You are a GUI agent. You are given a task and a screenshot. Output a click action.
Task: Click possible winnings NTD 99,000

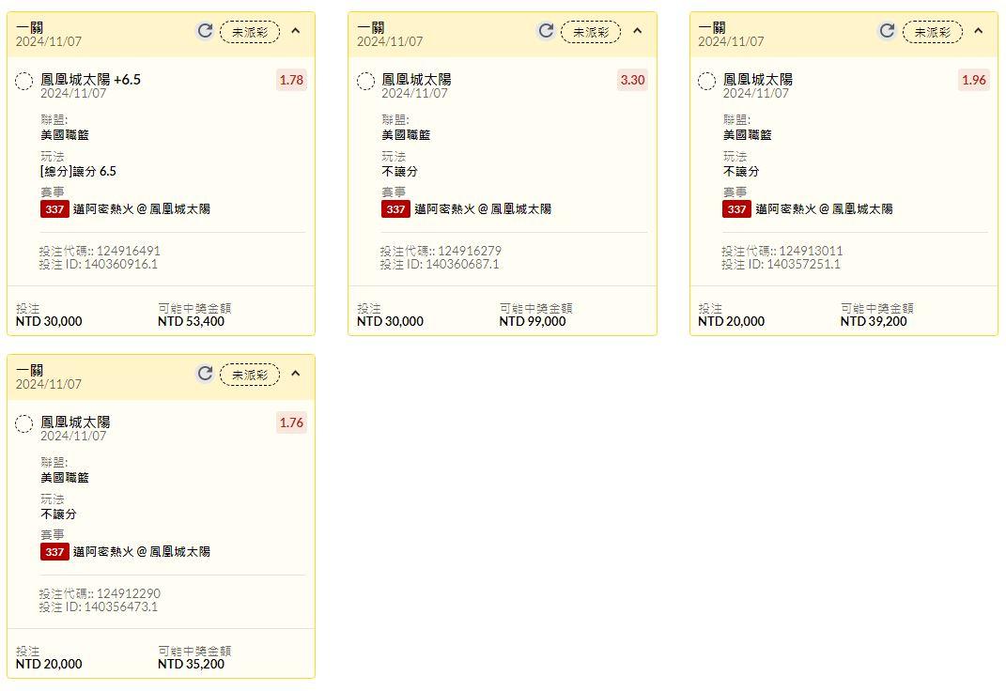533,321
